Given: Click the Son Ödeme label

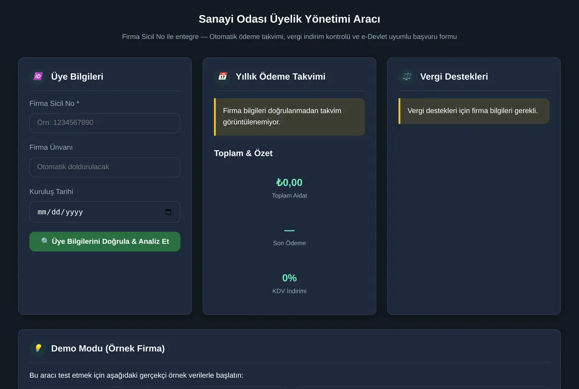Looking at the screenshot, I should (x=289, y=243).
